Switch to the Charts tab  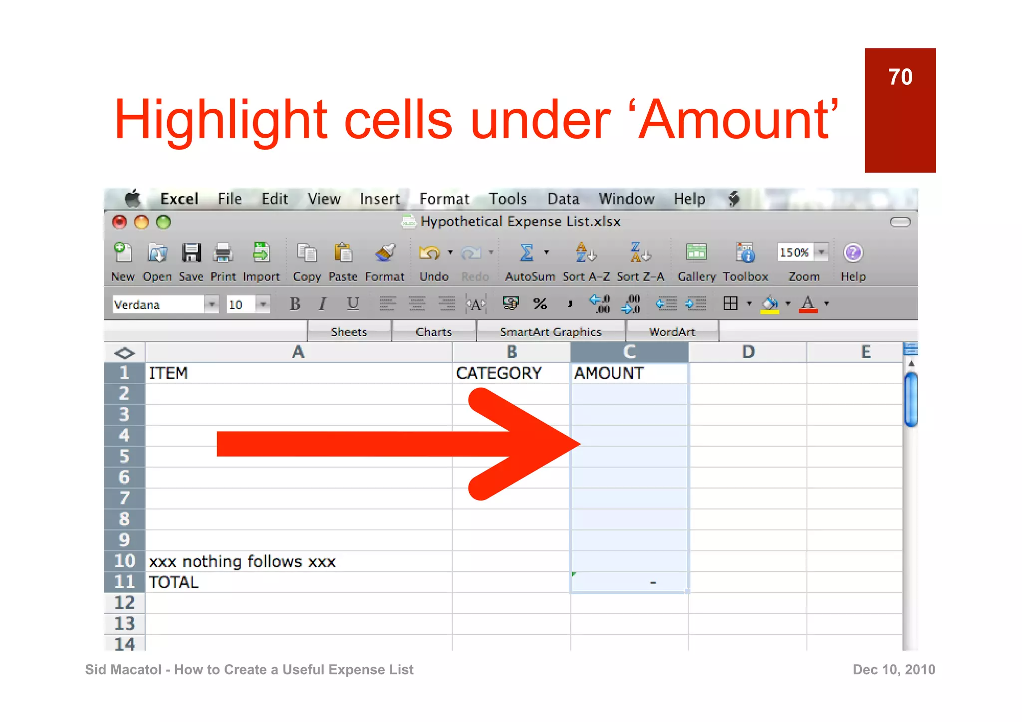pos(434,332)
